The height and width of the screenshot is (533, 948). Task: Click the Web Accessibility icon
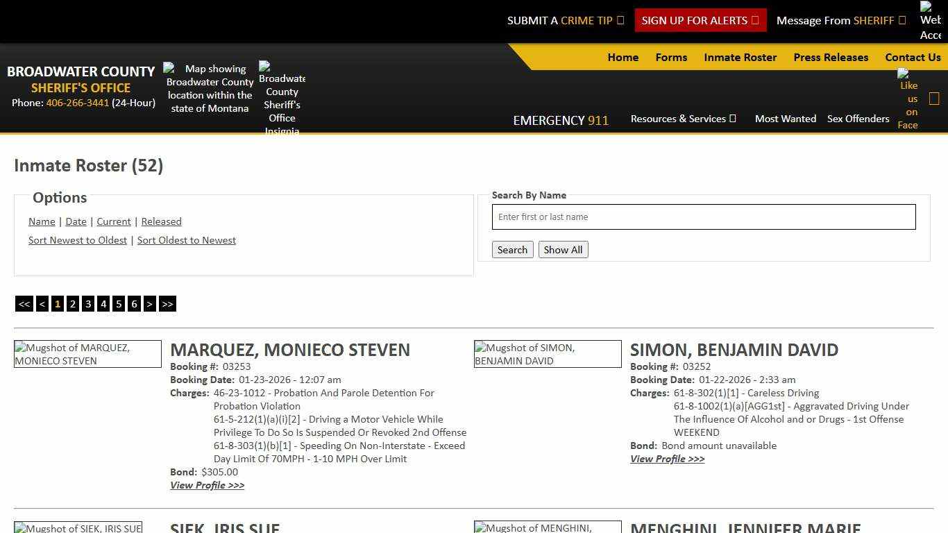[930, 21]
